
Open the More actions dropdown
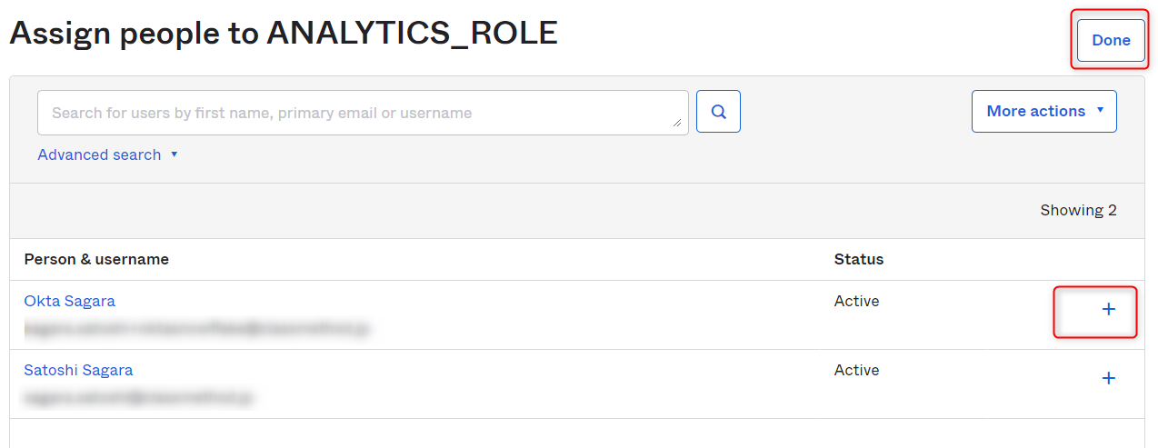tap(1043, 111)
